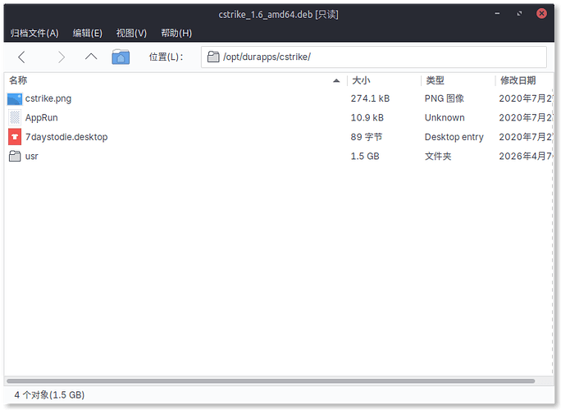Select the usr folder icon

[x=15, y=156]
